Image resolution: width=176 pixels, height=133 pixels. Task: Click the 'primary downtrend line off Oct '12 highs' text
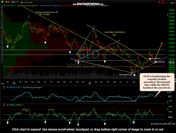pyautogui.click(x=47, y=13)
